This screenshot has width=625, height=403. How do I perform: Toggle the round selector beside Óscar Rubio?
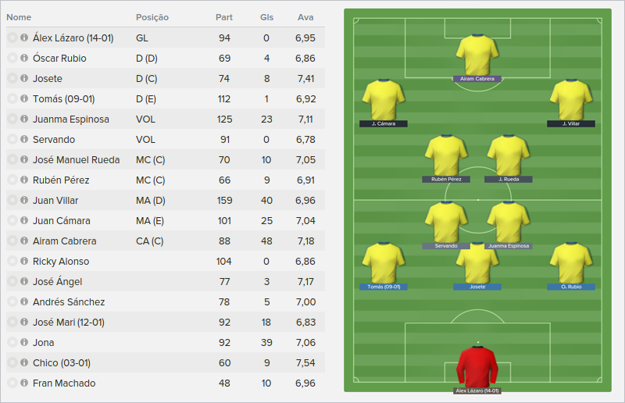pyautogui.click(x=12, y=58)
